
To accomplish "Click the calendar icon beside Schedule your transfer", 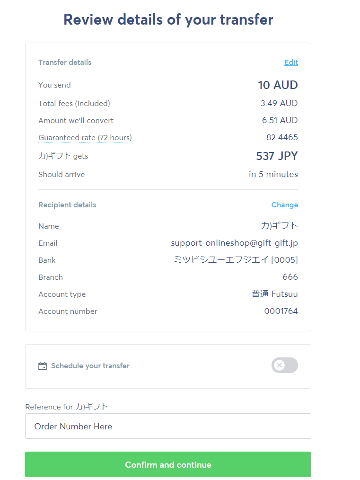I will (43, 366).
